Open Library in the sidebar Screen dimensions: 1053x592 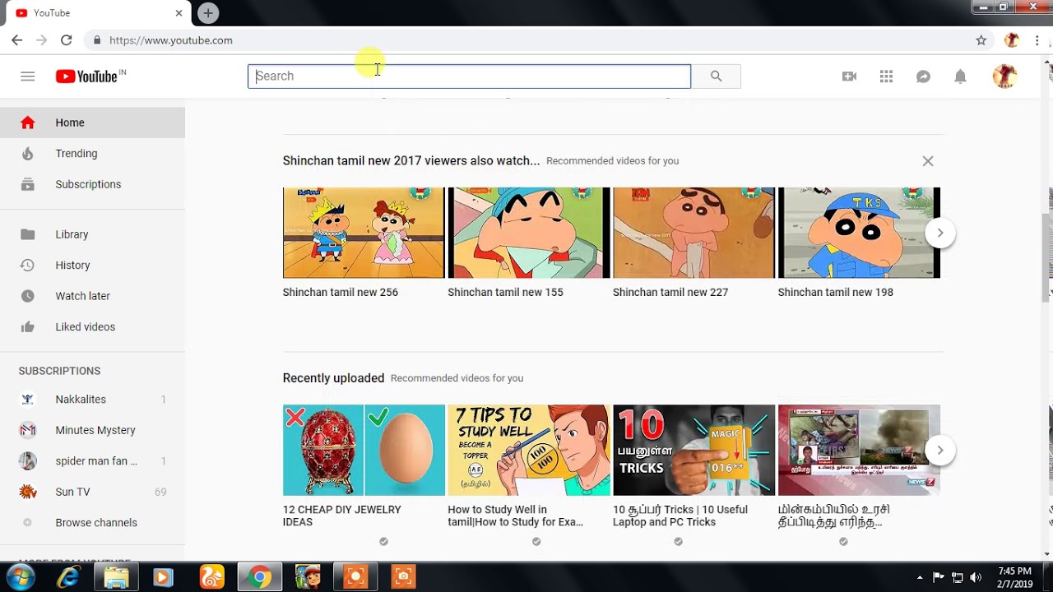(92, 234)
